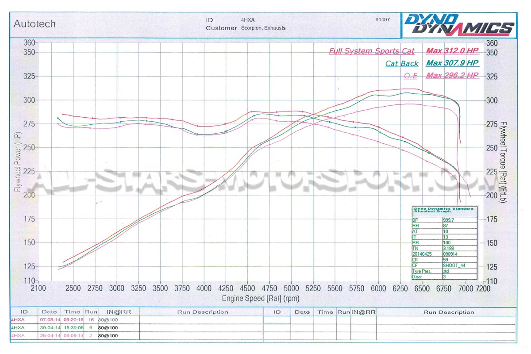The height and width of the screenshot is (354, 531).
Task: Click the 3000 rpm tick label
Action: (x=117, y=289)
